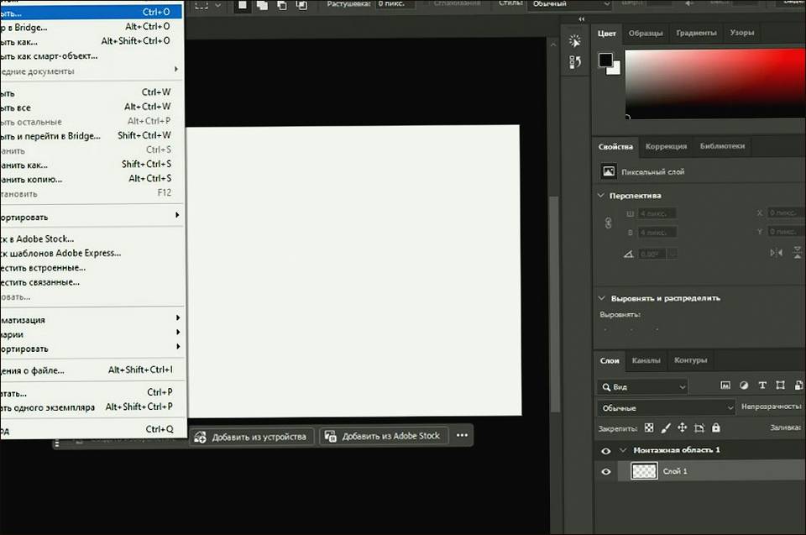
Task: Click the background color swatch
Action: [615, 70]
